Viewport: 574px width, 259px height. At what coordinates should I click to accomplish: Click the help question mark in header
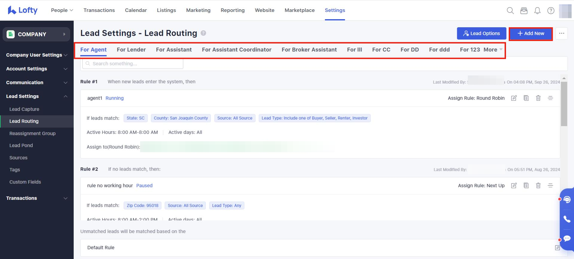click(551, 11)
